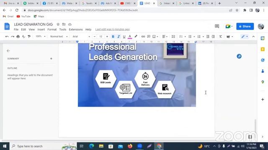
Task: Click the font size field
Action: click(x=101, y=37)
